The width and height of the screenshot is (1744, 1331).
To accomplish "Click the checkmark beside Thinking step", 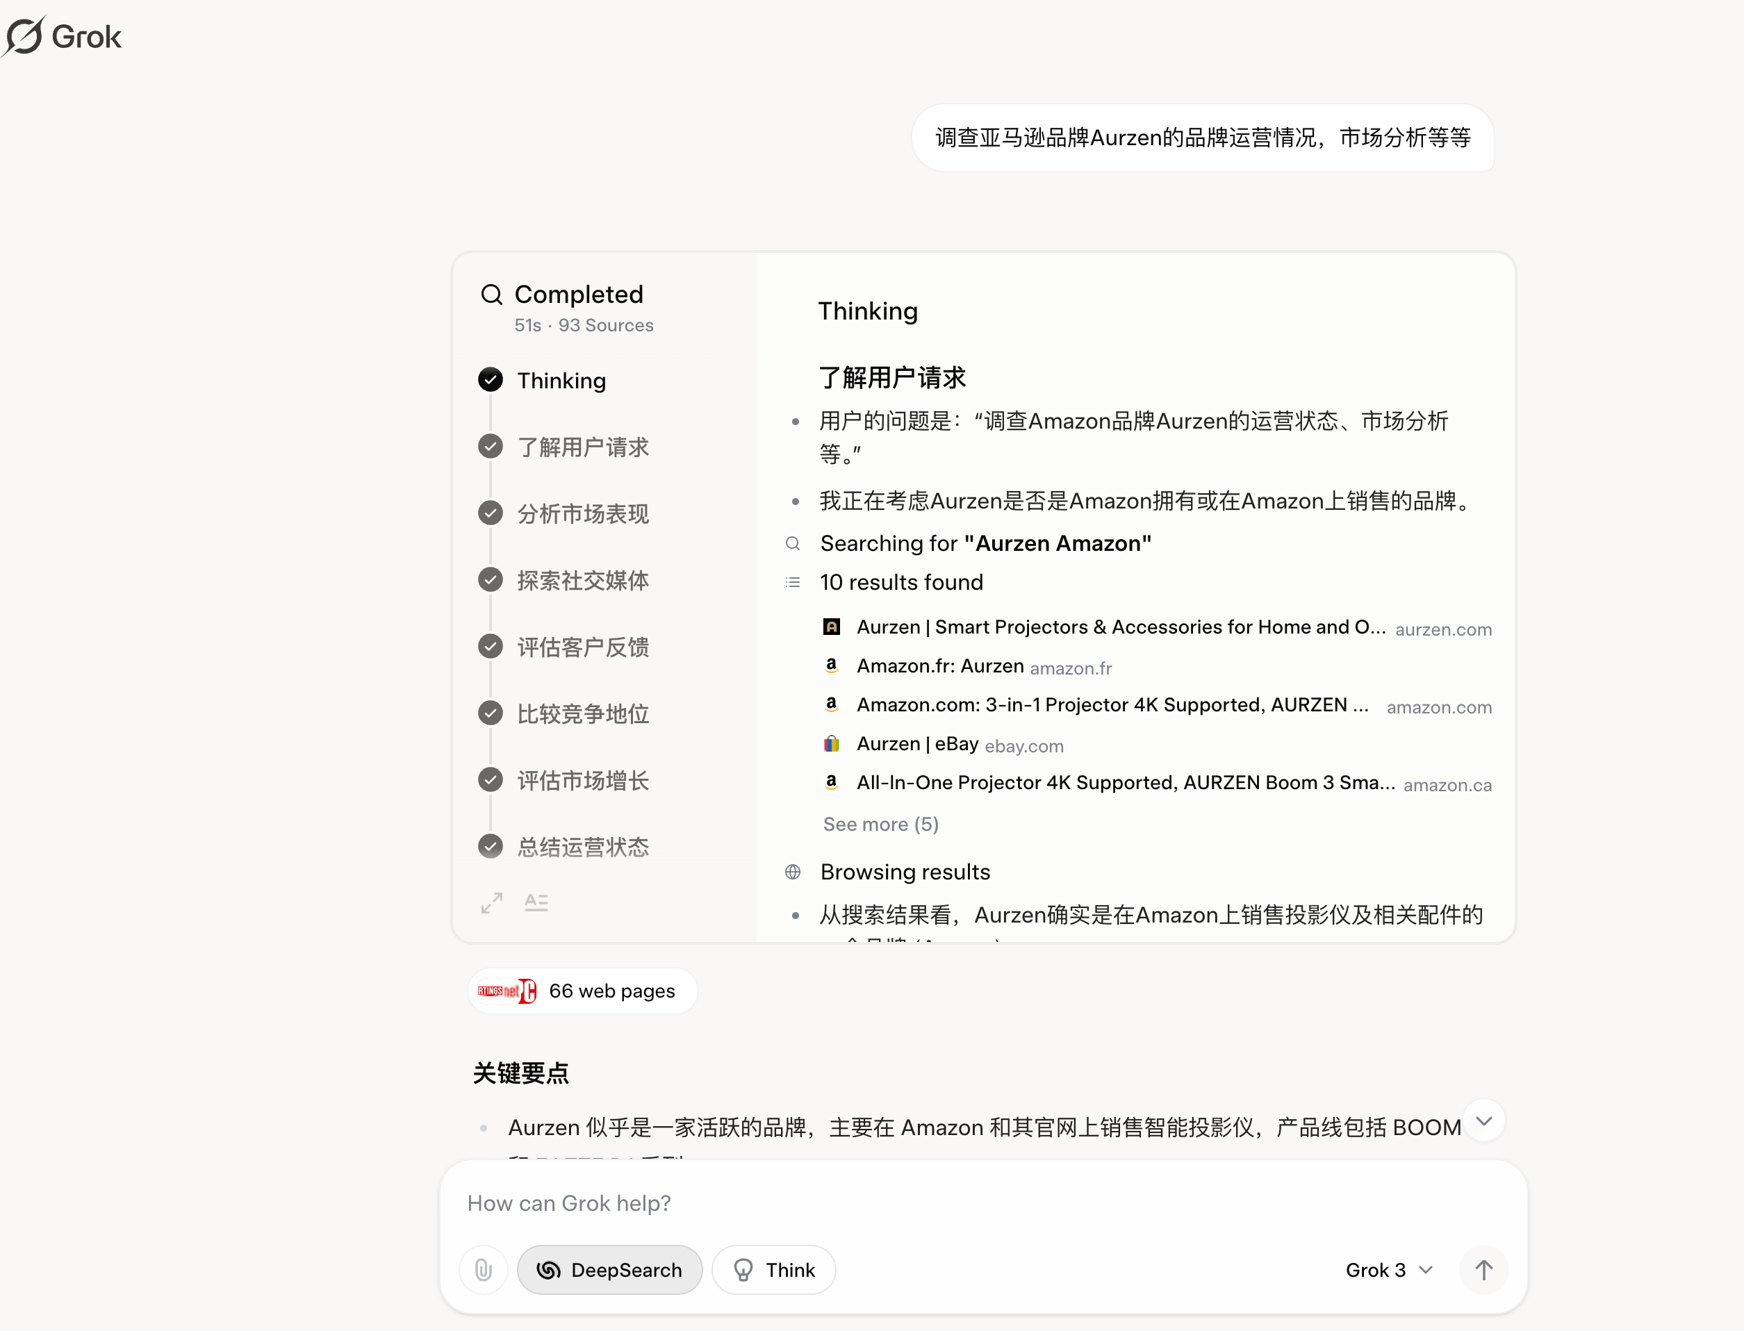I will click(x=491, y=380).
